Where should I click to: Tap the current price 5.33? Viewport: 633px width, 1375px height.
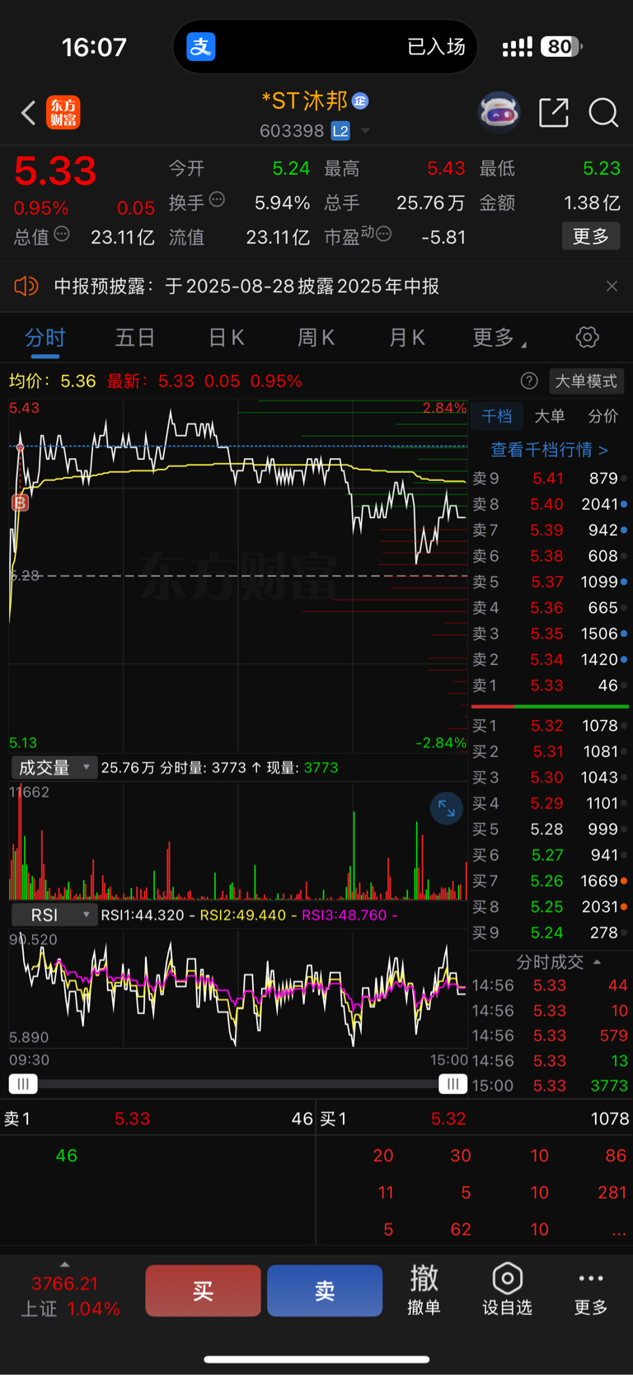[x=55, y=171]
